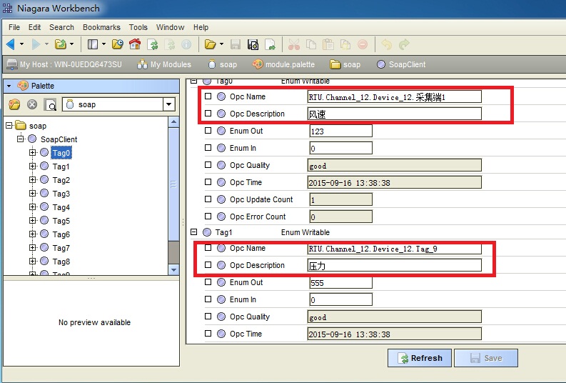The image size is (566, 383).
Task: Tick checkbox beside Tag1 Opc Name
Action: pos(208,247)
